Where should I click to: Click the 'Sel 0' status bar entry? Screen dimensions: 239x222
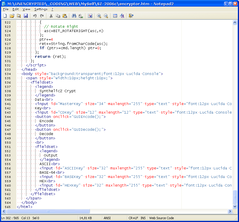coord(36,218)
